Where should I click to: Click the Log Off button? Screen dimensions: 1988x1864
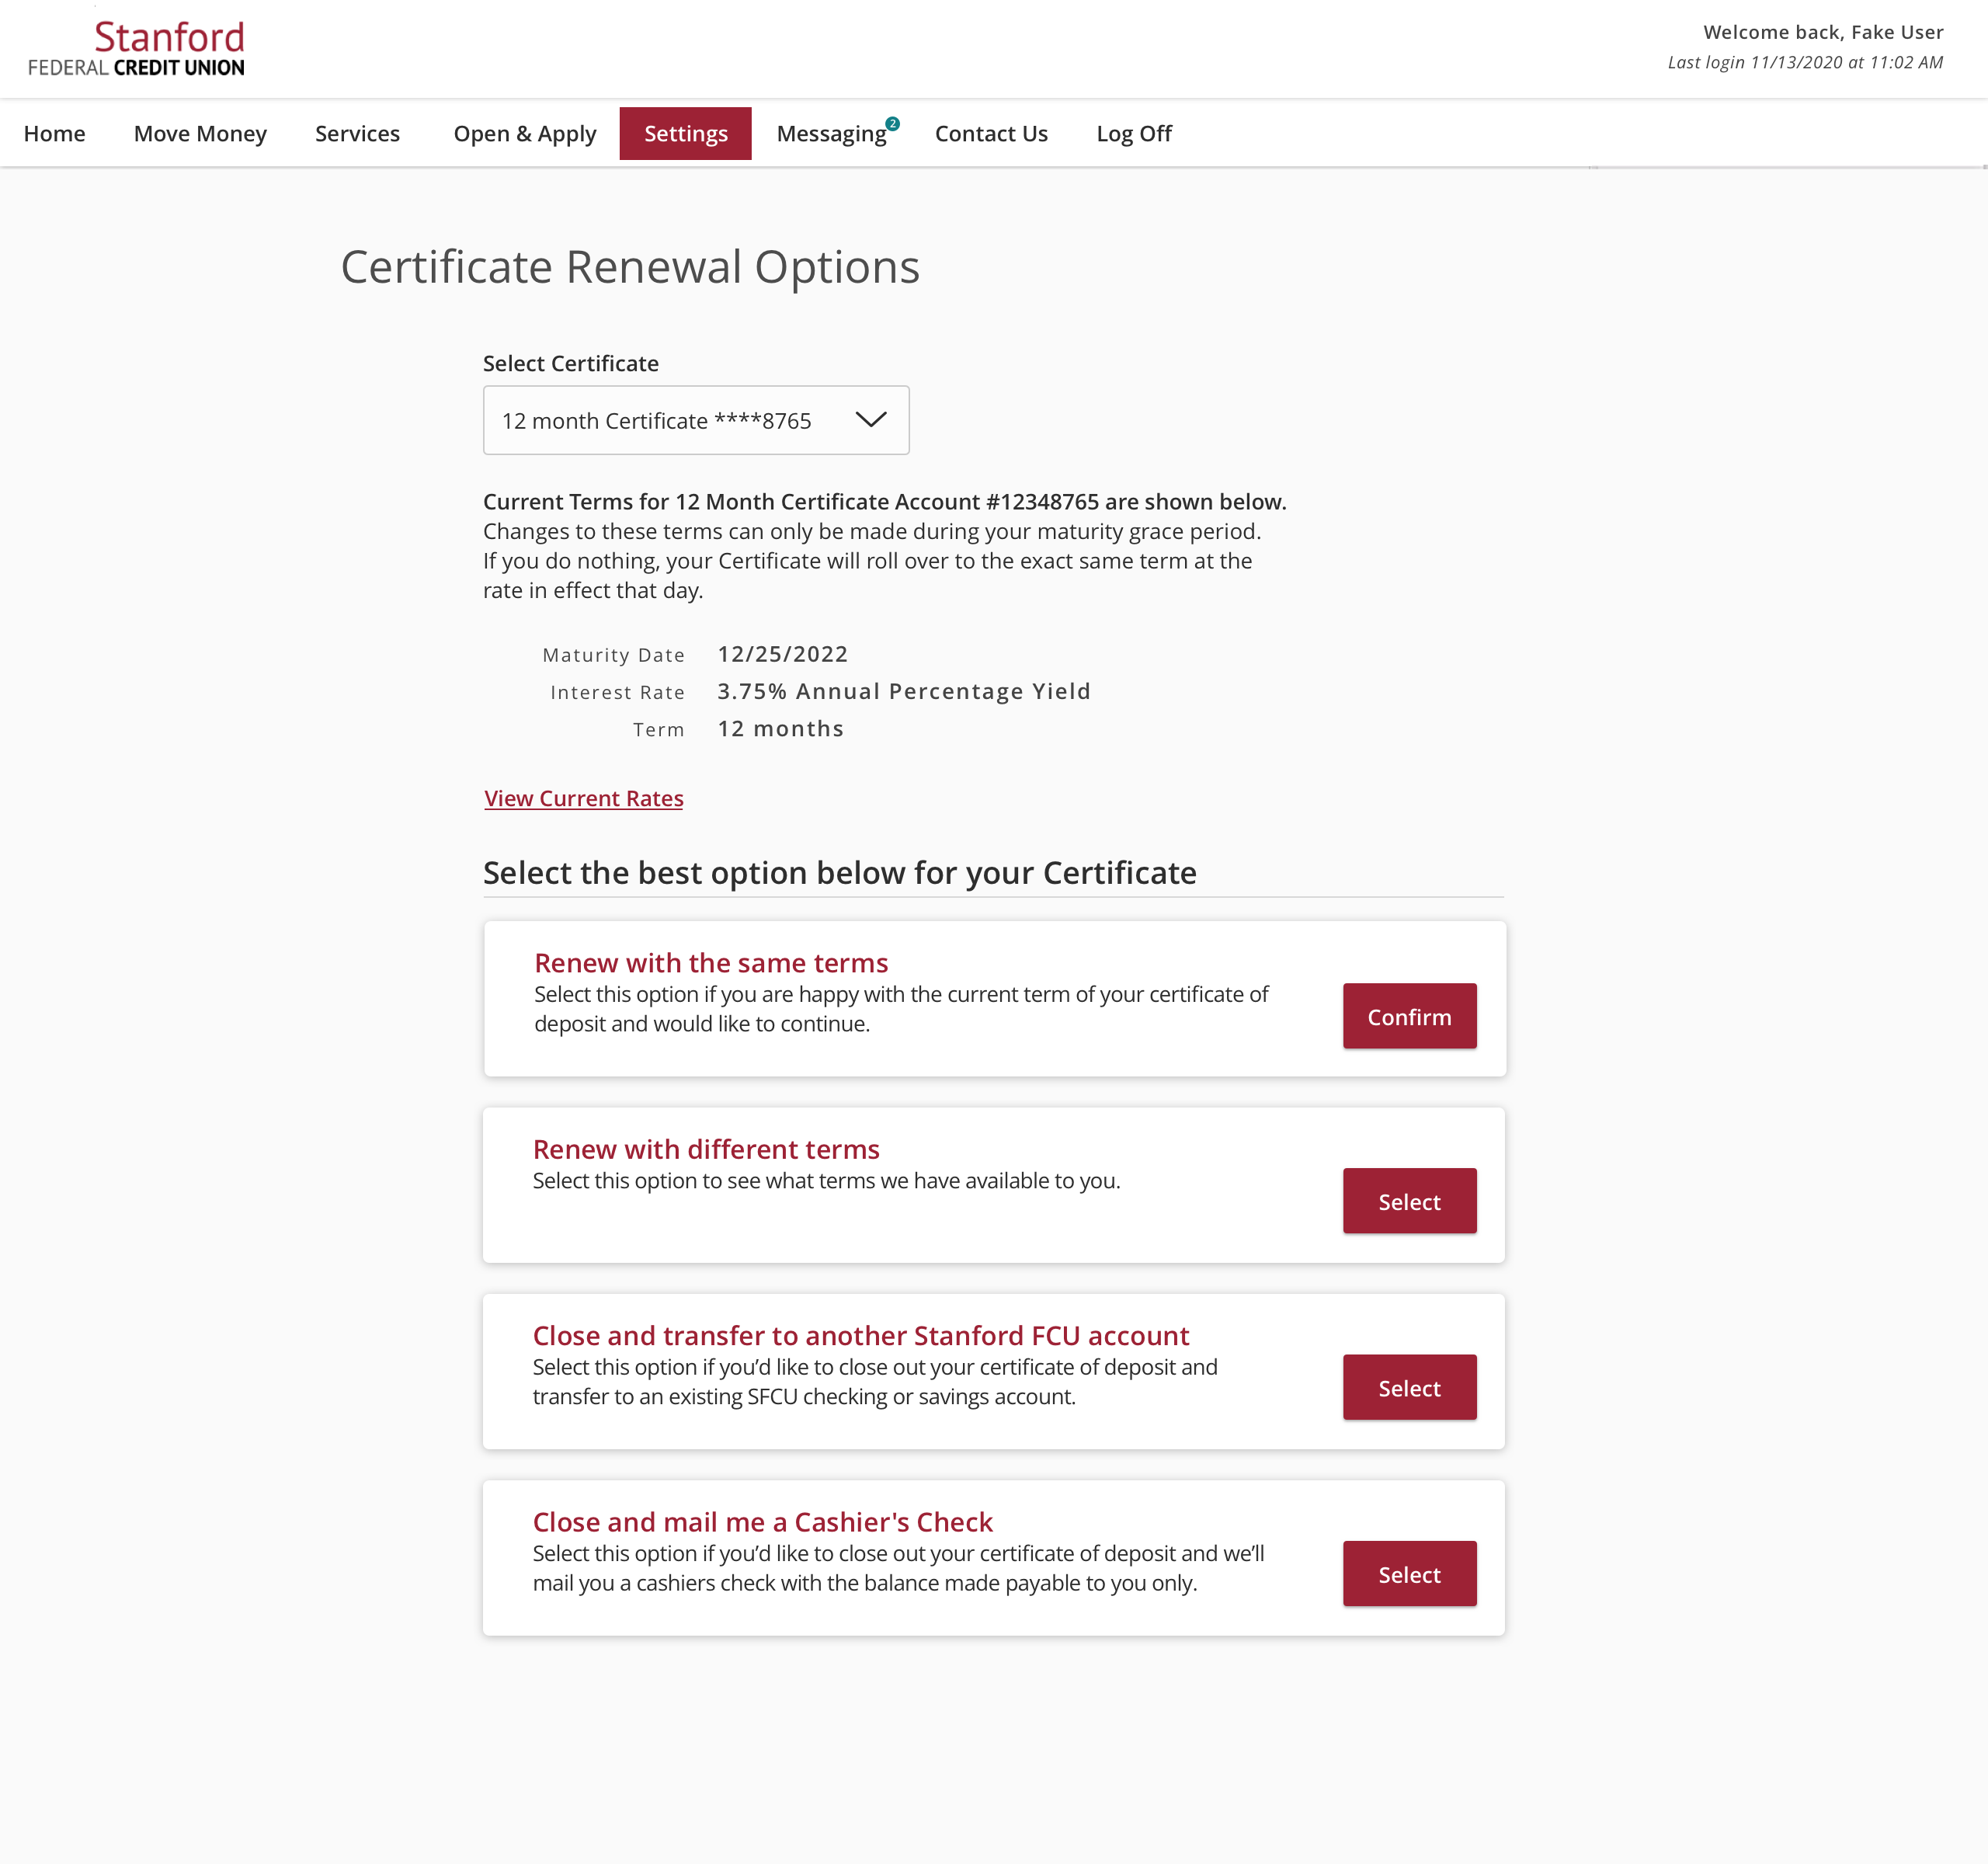click(1135, 131)
